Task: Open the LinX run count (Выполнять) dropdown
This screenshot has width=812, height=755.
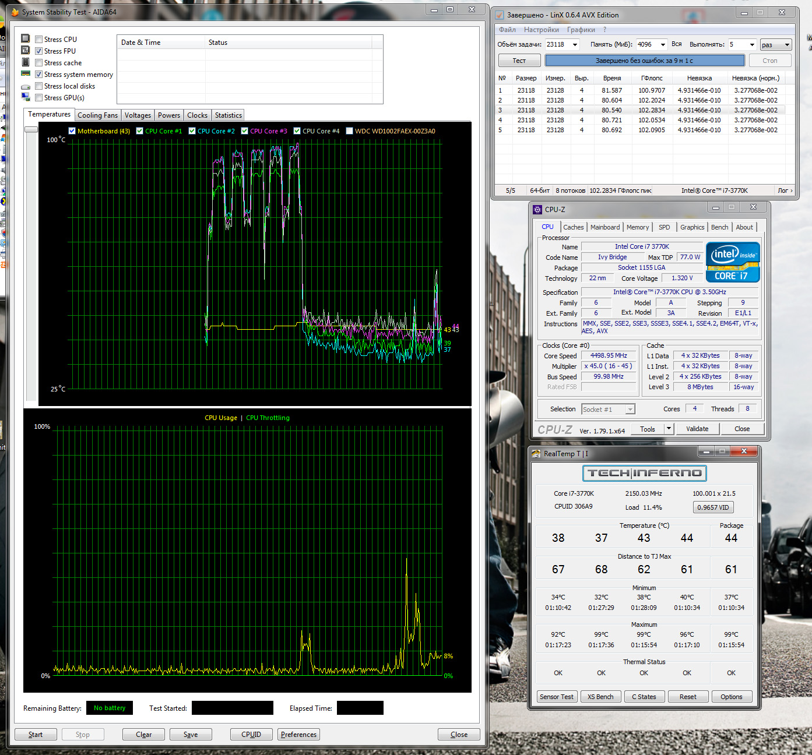Action: click(x=752, y=44)
